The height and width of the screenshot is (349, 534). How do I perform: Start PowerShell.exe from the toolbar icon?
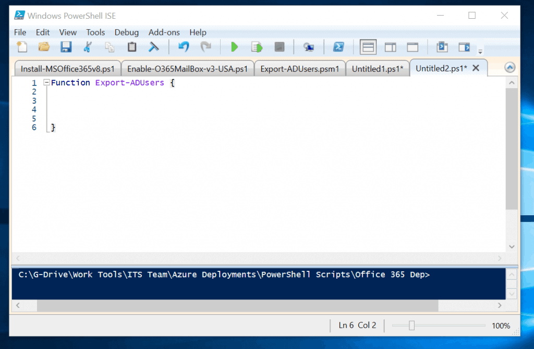[338, 46]
